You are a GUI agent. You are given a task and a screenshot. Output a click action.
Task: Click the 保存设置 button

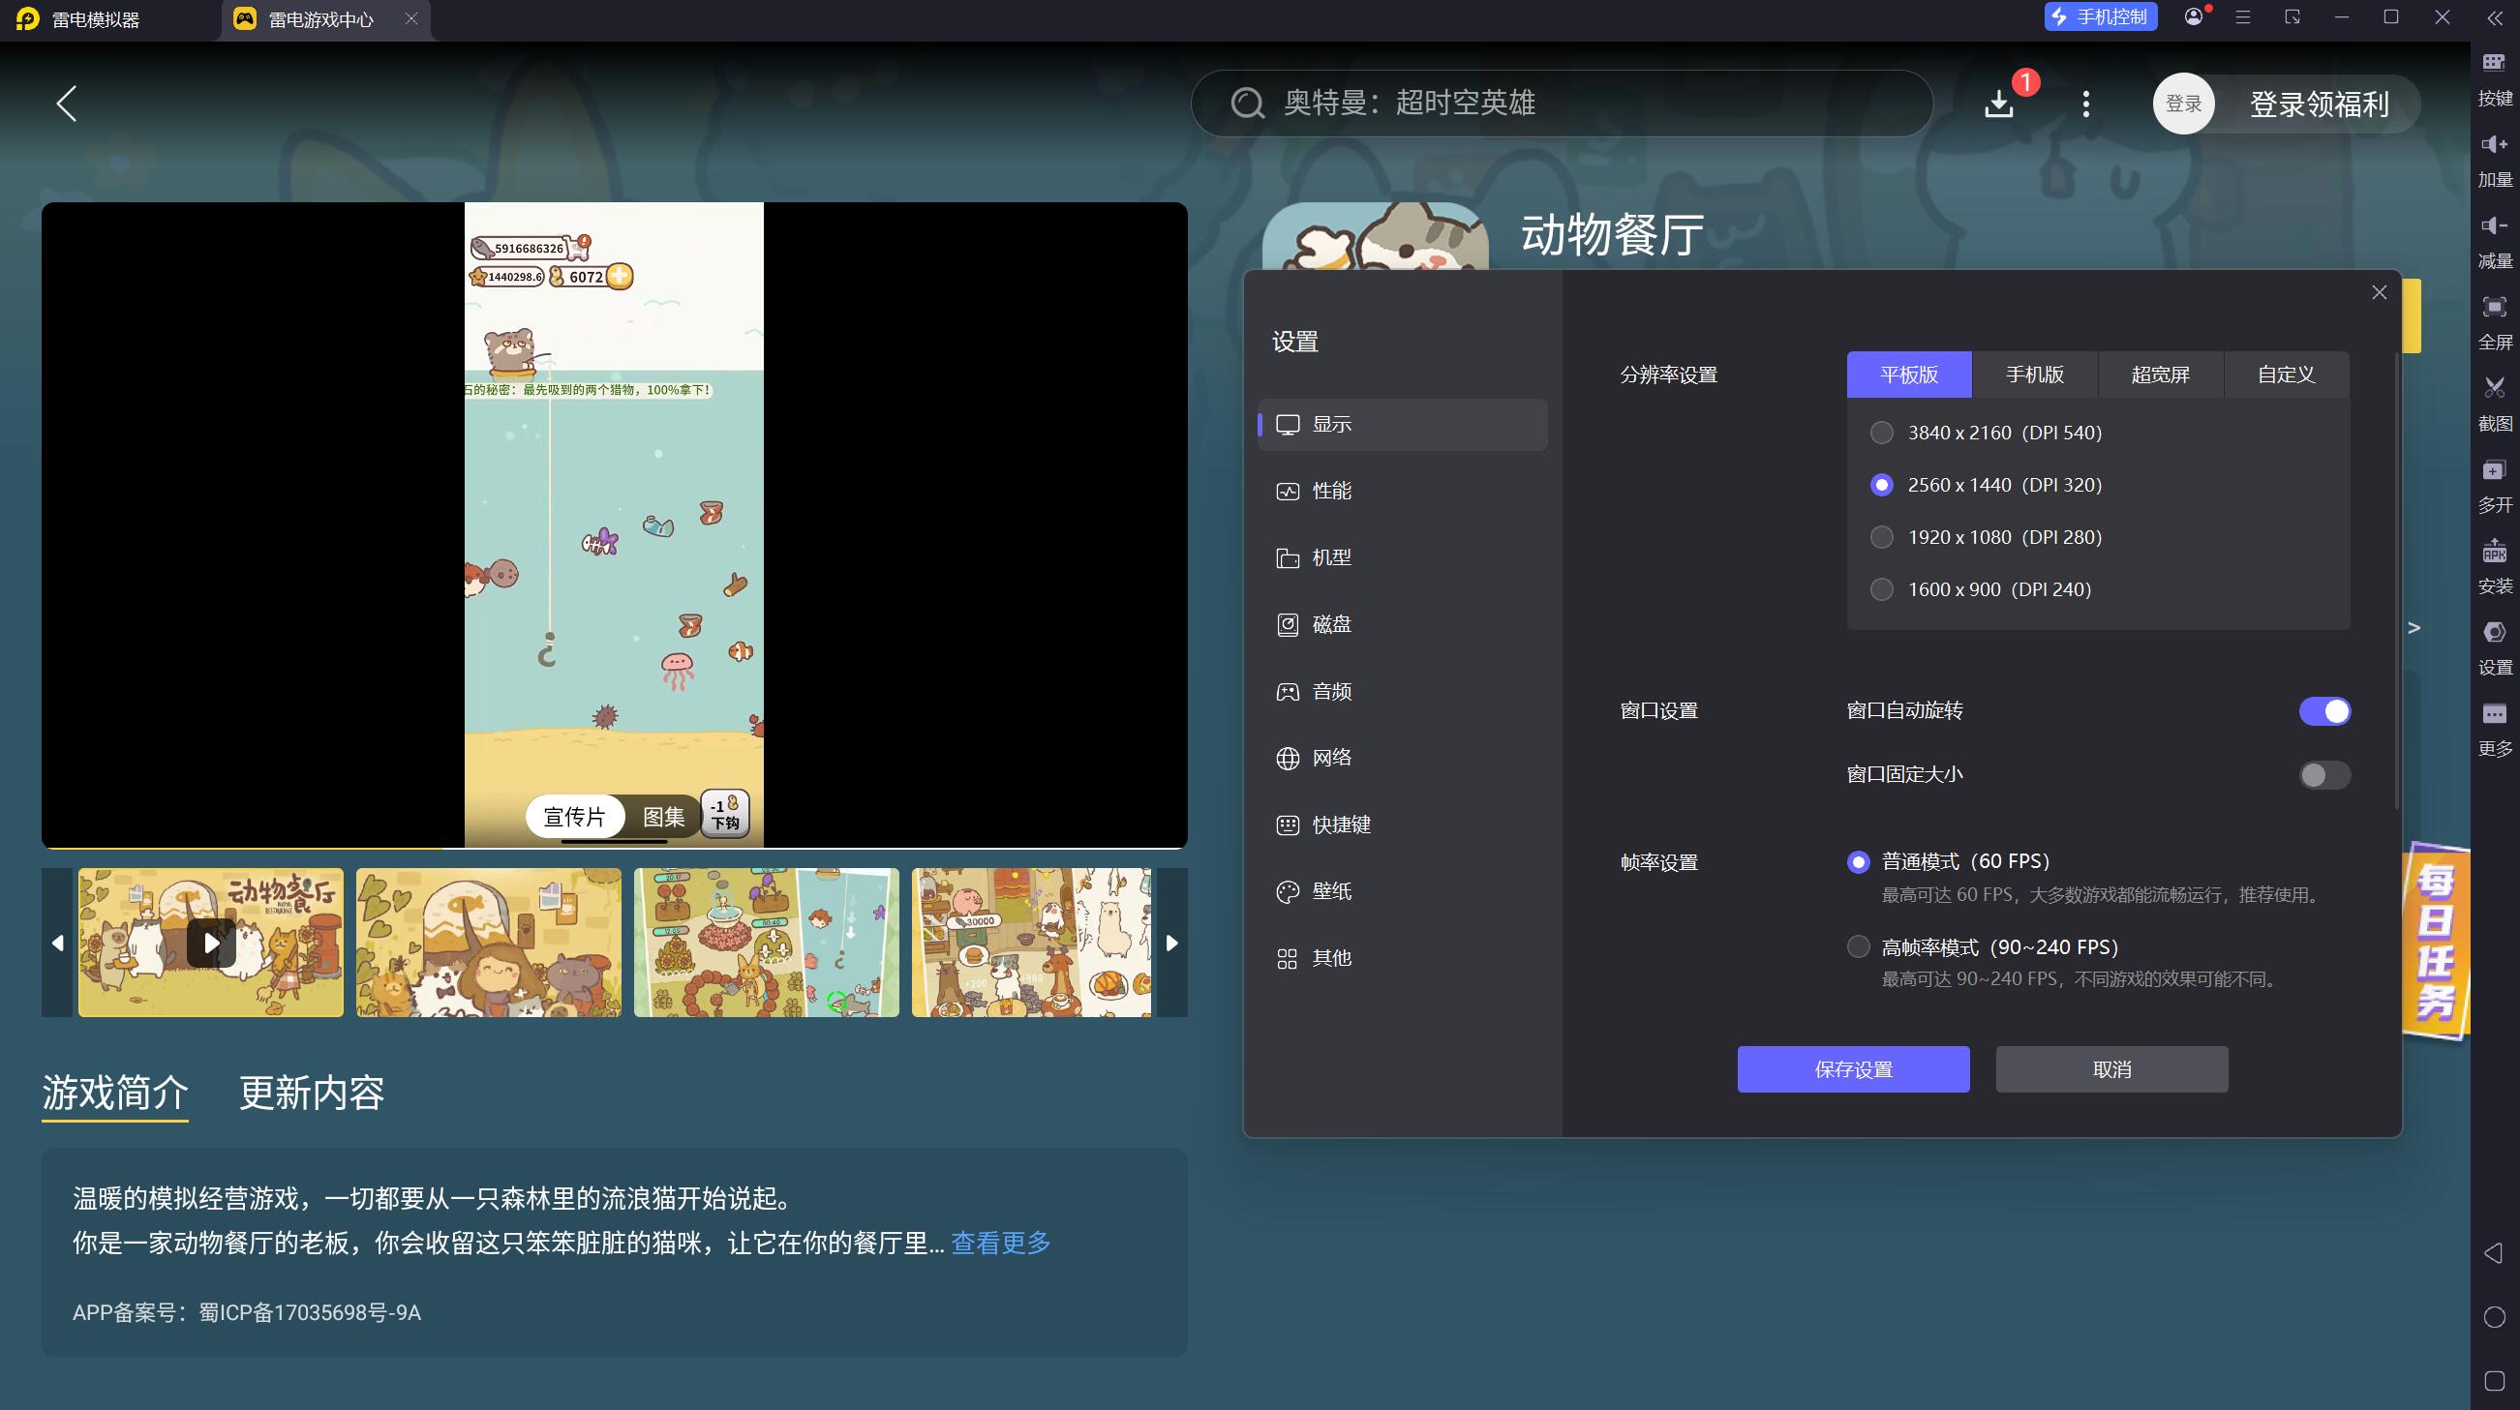[x=1852, y=1069]
